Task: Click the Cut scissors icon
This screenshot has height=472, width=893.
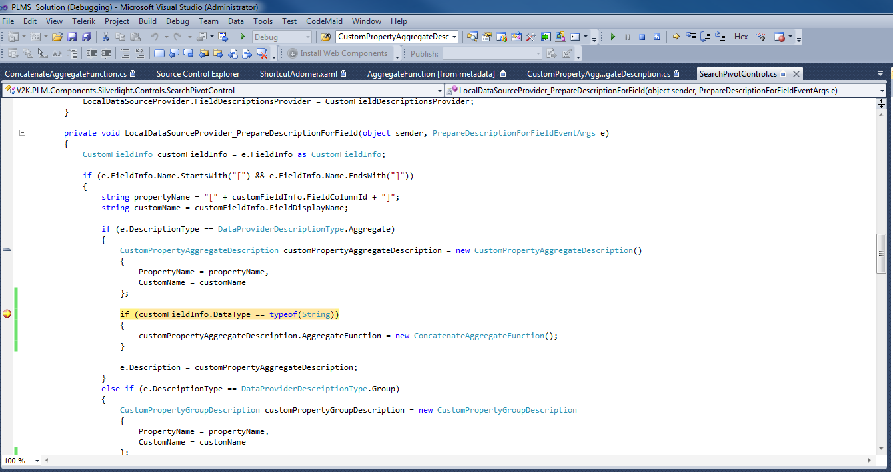Action: click(105, 37)
